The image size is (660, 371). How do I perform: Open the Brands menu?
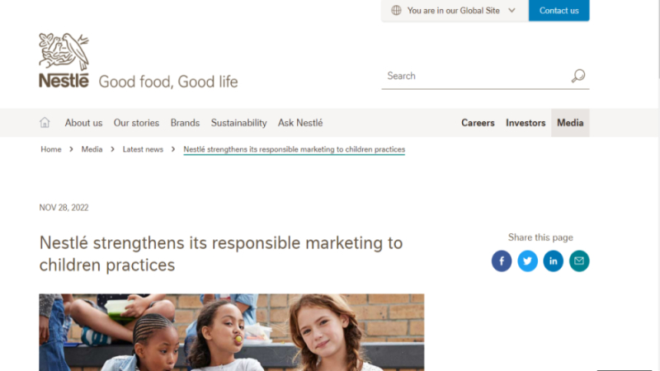coord(185,123)
